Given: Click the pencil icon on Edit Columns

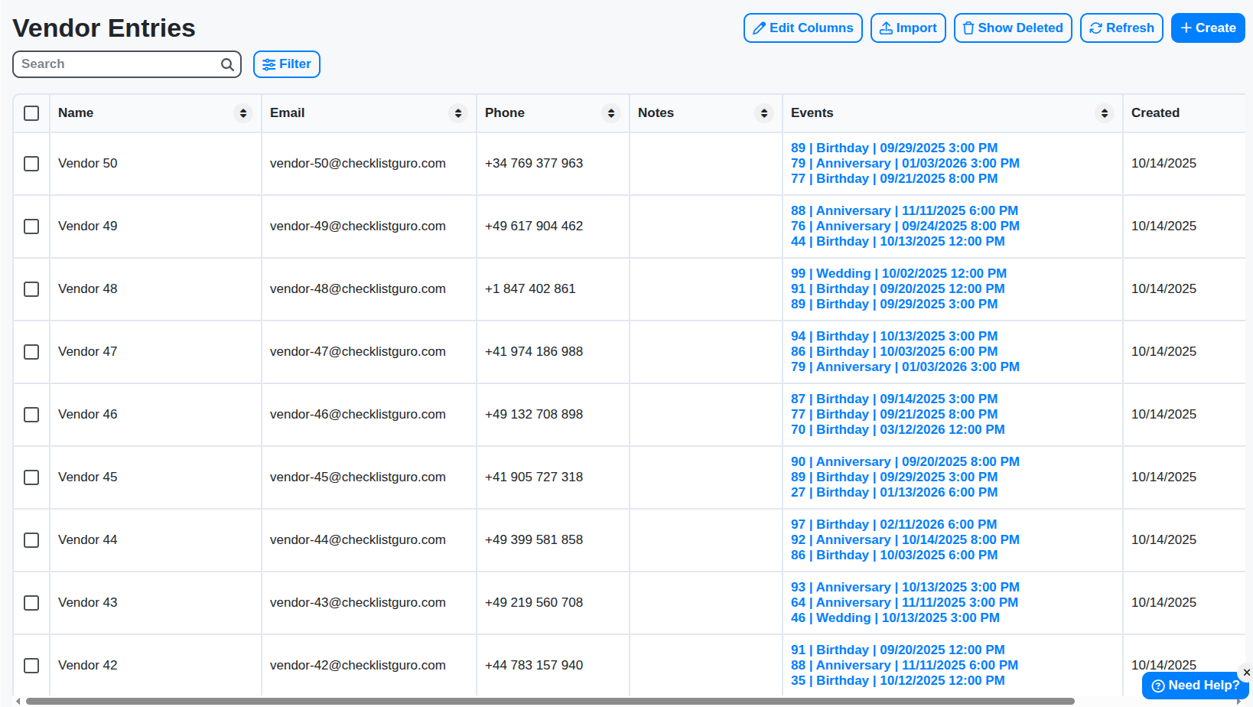Looking at the screenshot, I should click(x=759, y=28).
